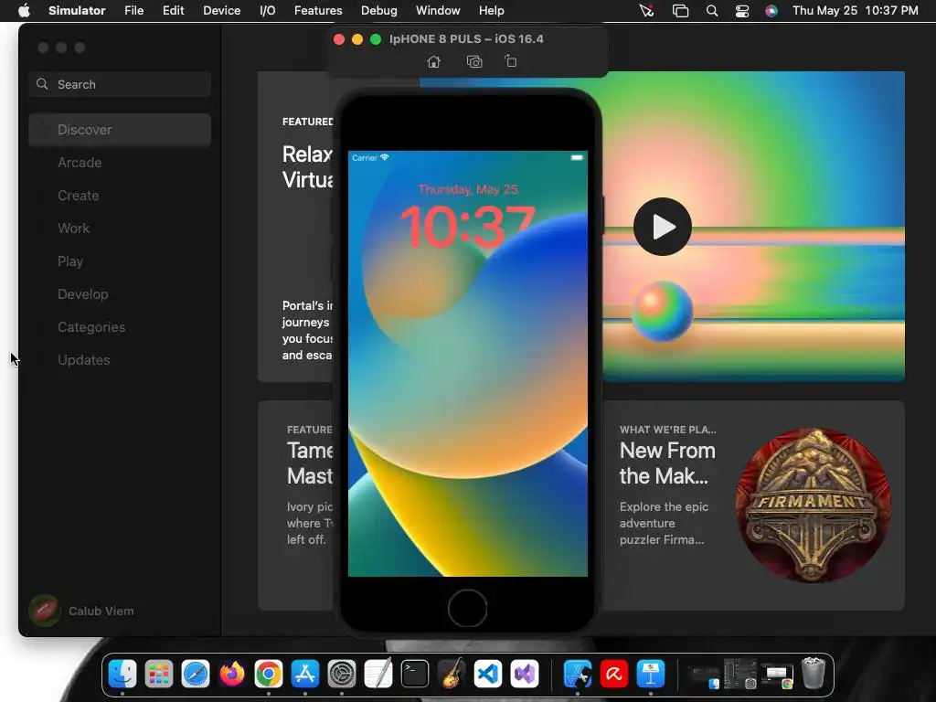This screenshot has height=702, width=936.
Task: Open the Apple menu
Action: pos(25,10)
